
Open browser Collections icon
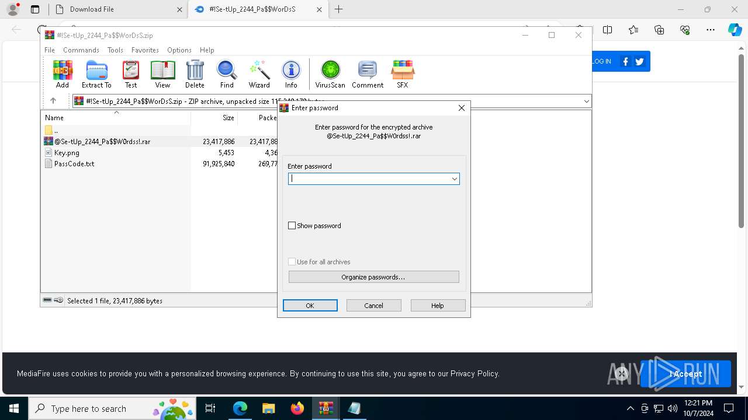tap(659, 30)
